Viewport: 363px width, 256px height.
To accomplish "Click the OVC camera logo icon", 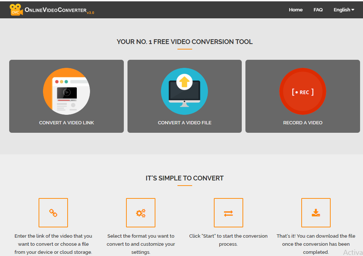I will point(16,10).
